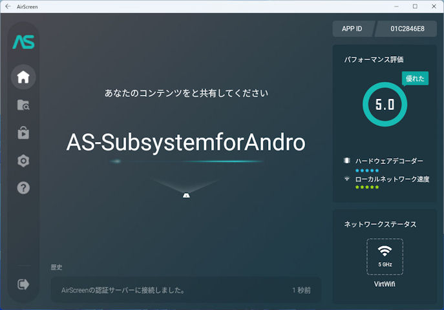Open the Home page in sidebar
Image resolution: width=444 pixels, height=310 pixels.
(x=23, y=77)
